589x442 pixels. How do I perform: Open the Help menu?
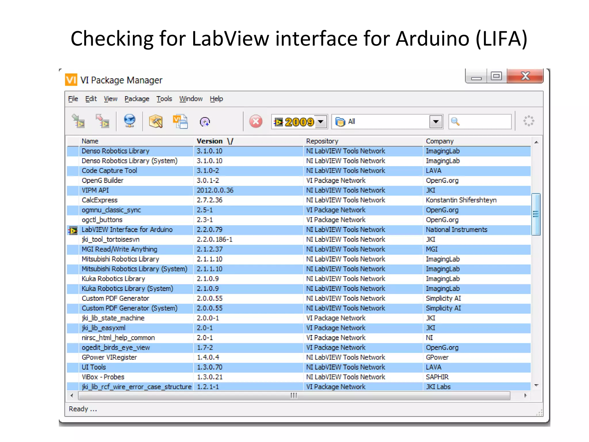coord(216,99)
